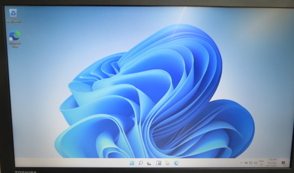Expand hidden system tray icons chevron

[x=241, y=163]
